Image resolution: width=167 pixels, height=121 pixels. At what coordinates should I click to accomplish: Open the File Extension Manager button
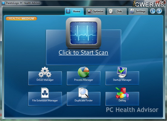[45, 99]
